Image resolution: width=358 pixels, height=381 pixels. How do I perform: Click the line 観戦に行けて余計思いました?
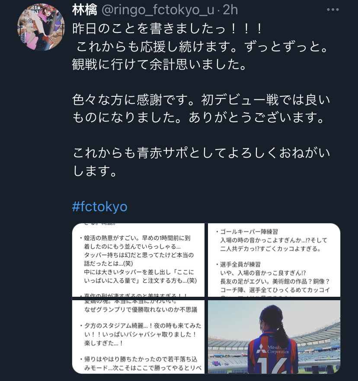click(x=159, y=64)
